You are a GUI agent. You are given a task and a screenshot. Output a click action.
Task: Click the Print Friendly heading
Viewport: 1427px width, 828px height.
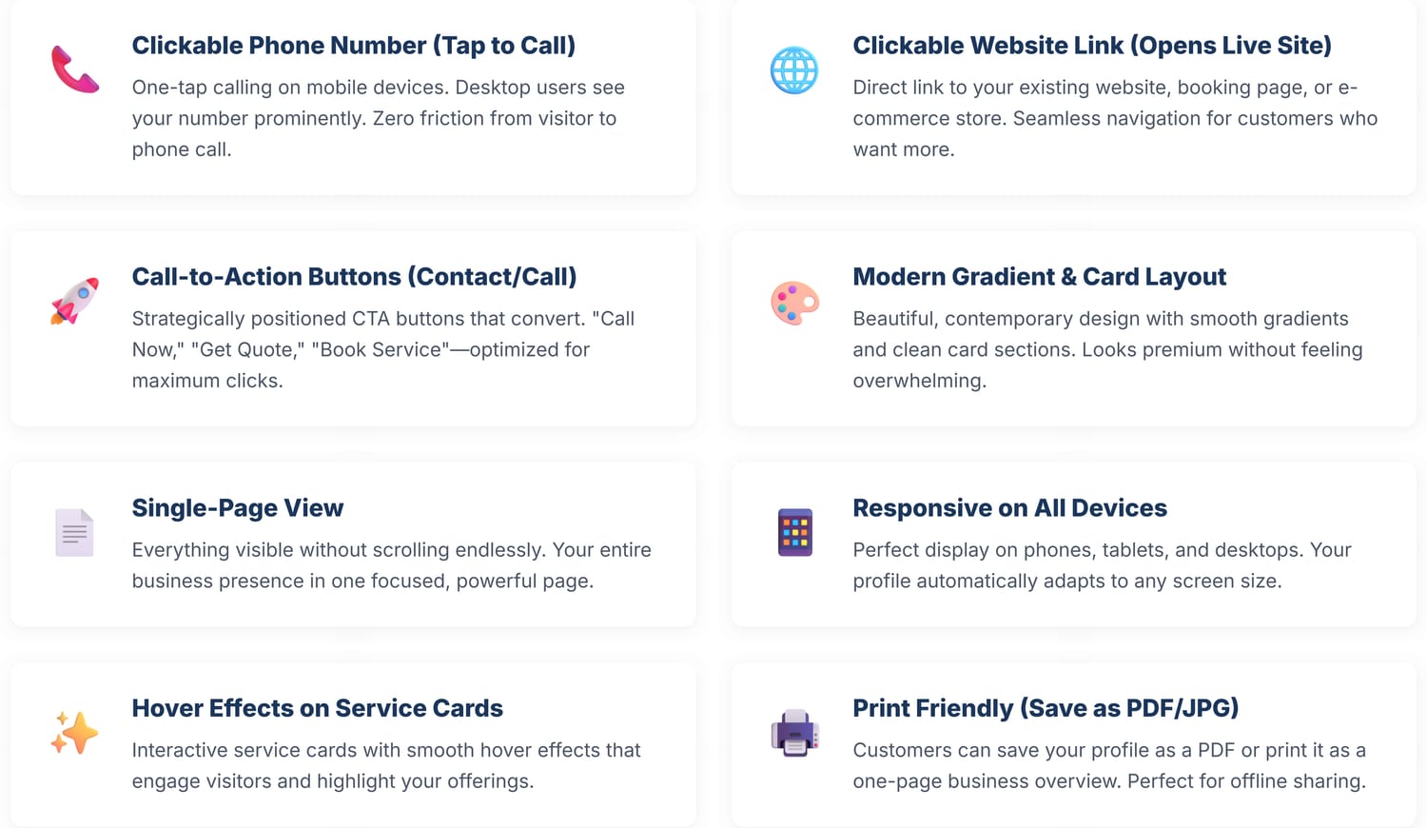(x=1046, y=708)
